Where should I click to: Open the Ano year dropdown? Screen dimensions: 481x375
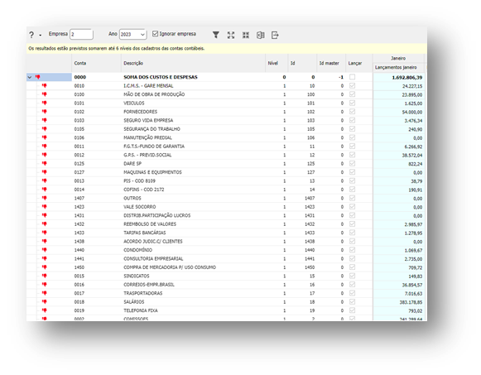[132, 34]
